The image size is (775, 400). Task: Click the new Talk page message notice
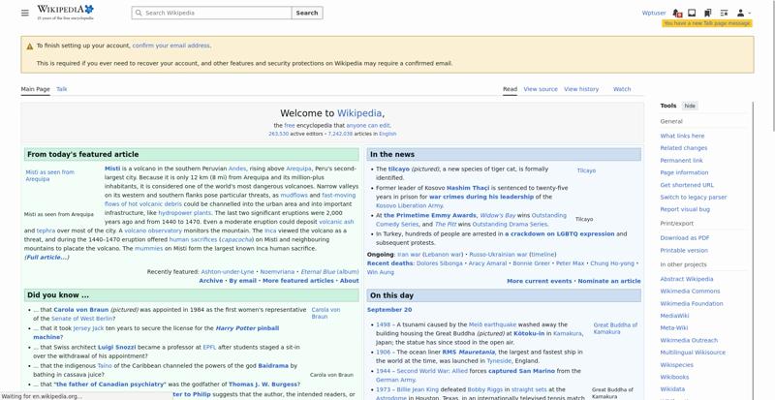pyautogui.click(x=707, y=23)
